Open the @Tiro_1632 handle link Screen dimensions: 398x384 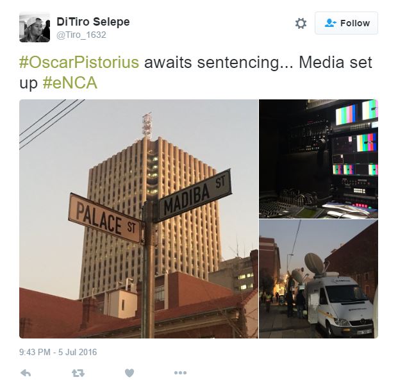tap(81, 35)
